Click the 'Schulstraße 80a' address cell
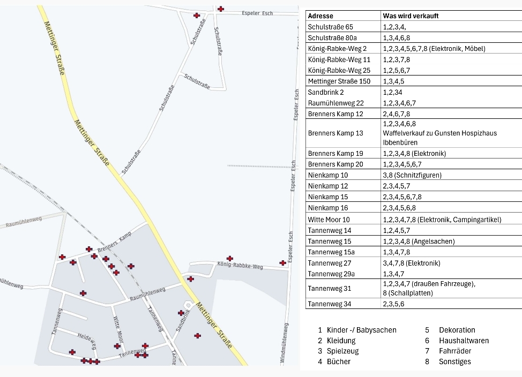 coord(343,38)
